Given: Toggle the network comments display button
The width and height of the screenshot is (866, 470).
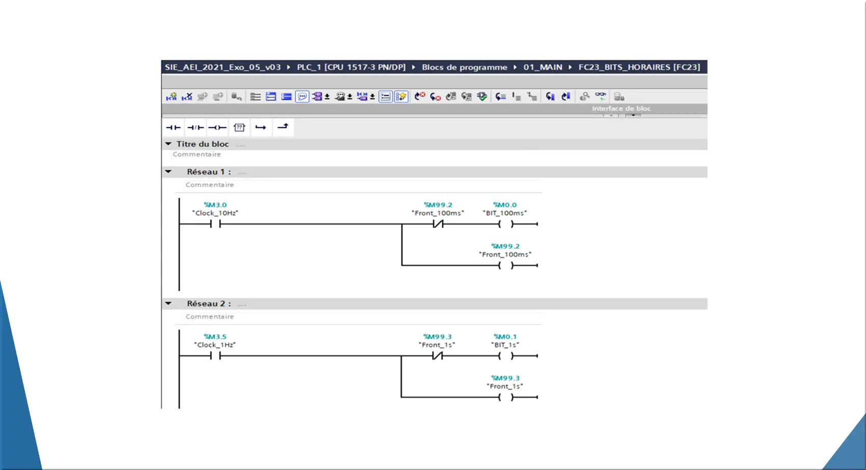Looking at the screenshot, I should pyautogui.click(x=302, y=97).
